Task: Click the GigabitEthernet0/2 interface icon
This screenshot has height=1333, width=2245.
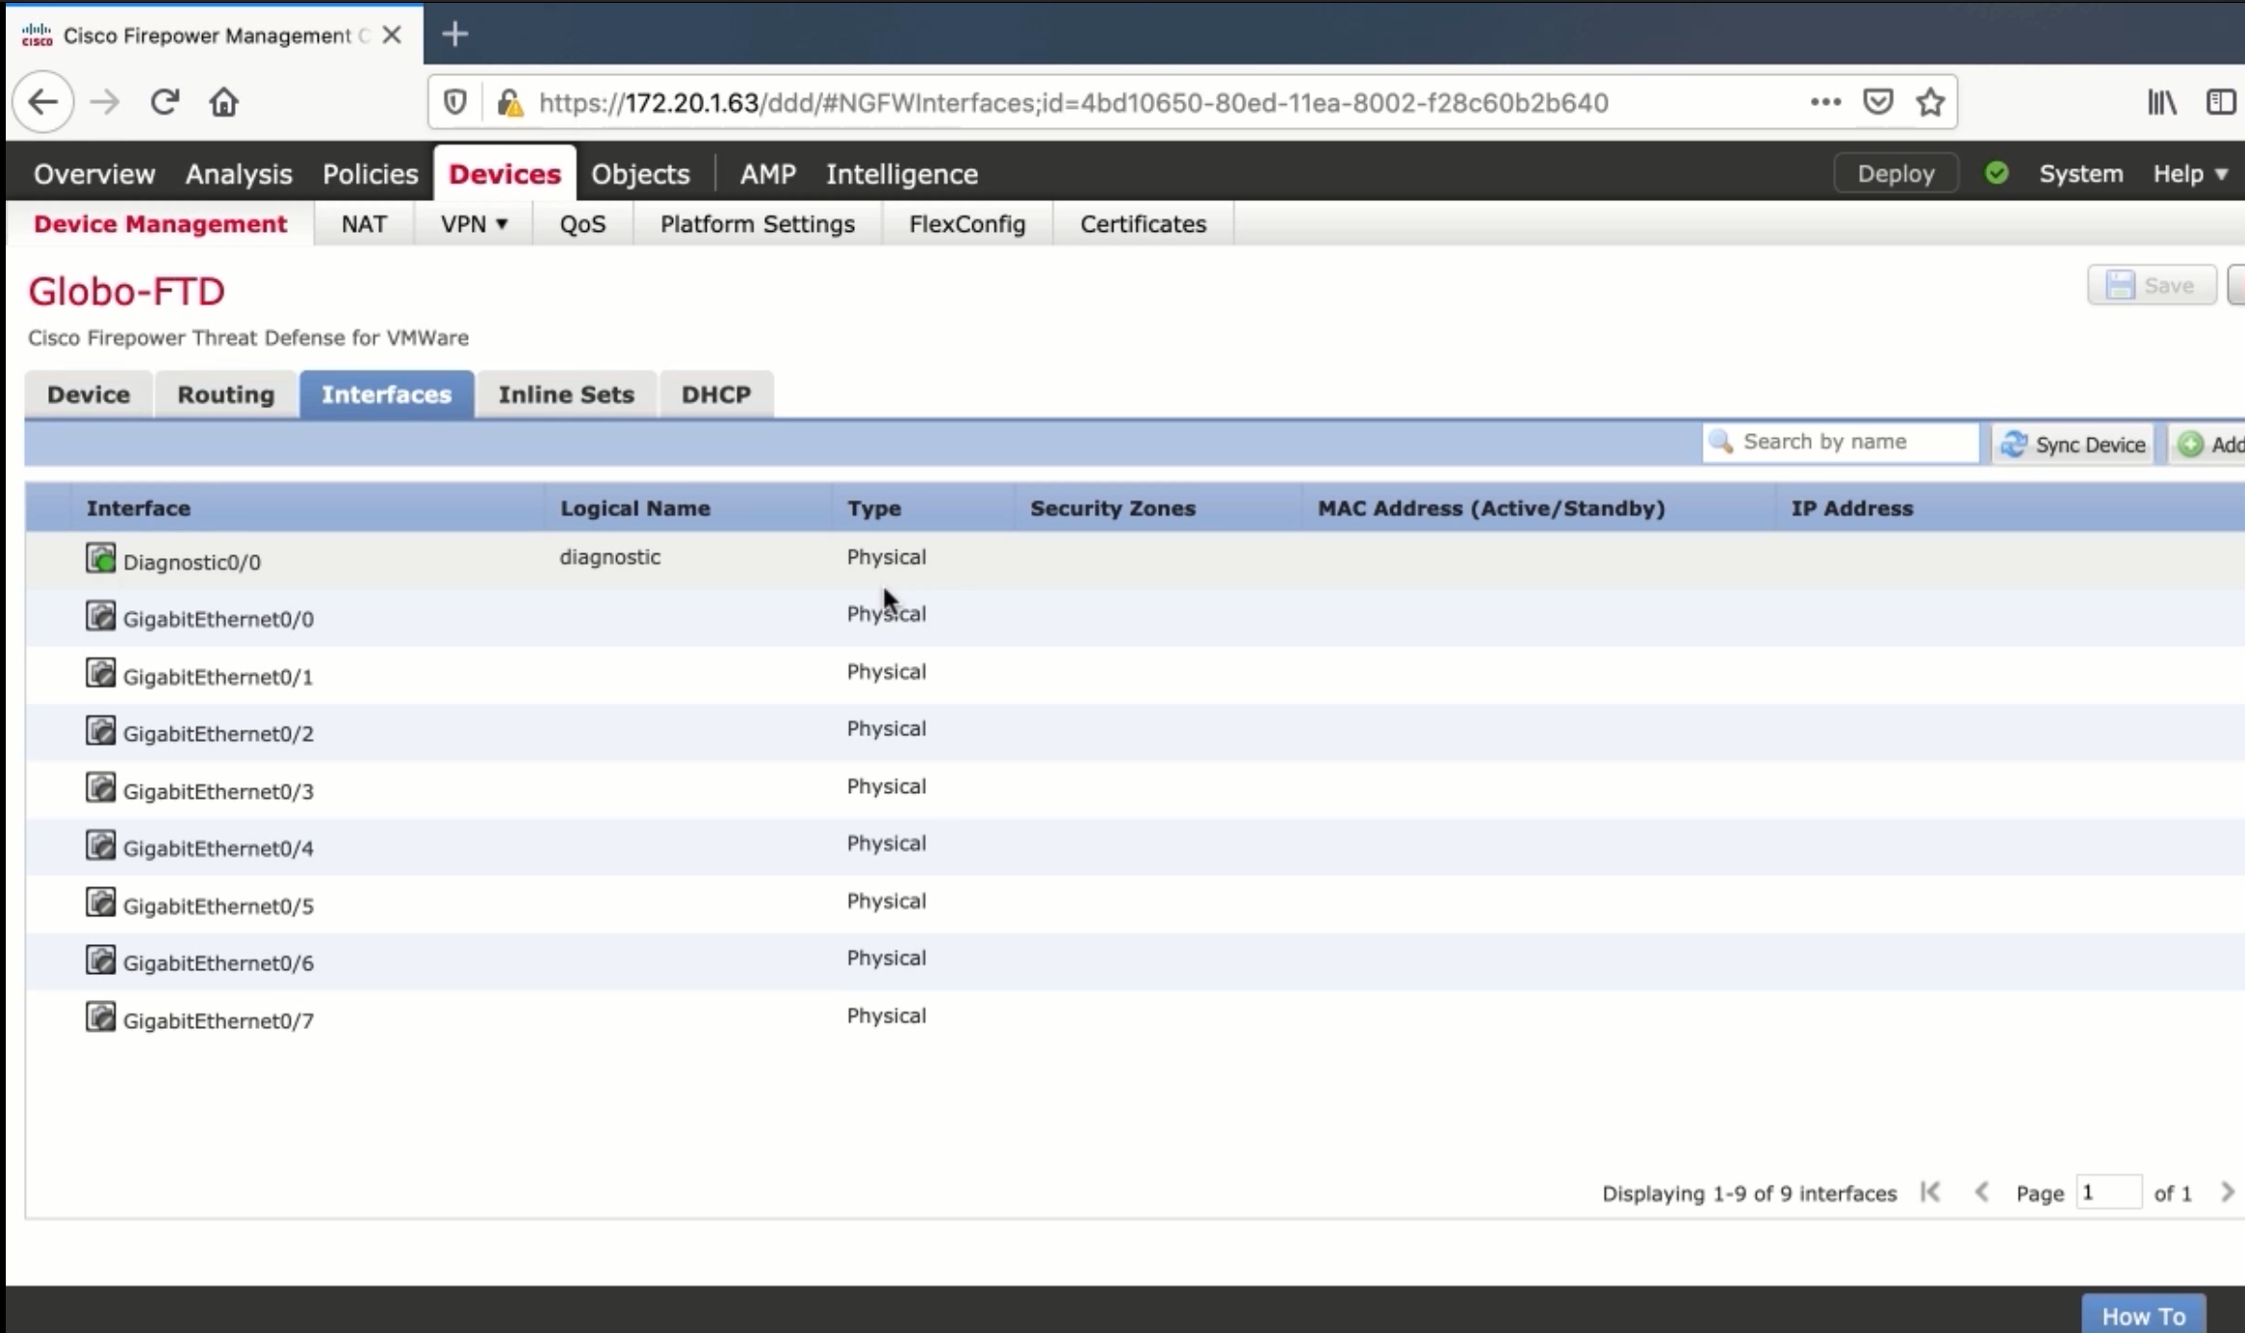Action: (100, 731)
